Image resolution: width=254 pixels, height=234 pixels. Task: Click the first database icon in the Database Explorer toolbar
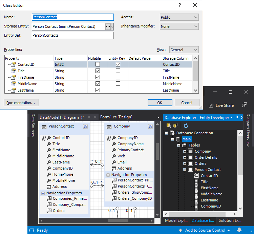[x=169, y=125]
